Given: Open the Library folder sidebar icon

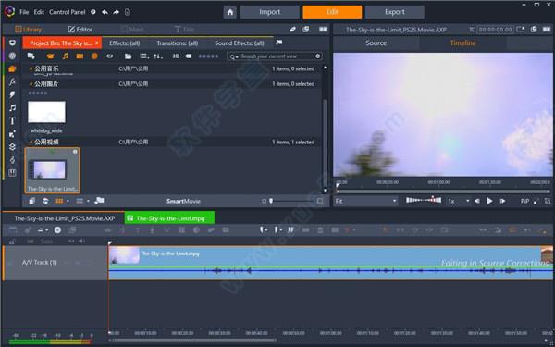Looking at the screenshot, I should pyautogui.click(x=12, y=68).
